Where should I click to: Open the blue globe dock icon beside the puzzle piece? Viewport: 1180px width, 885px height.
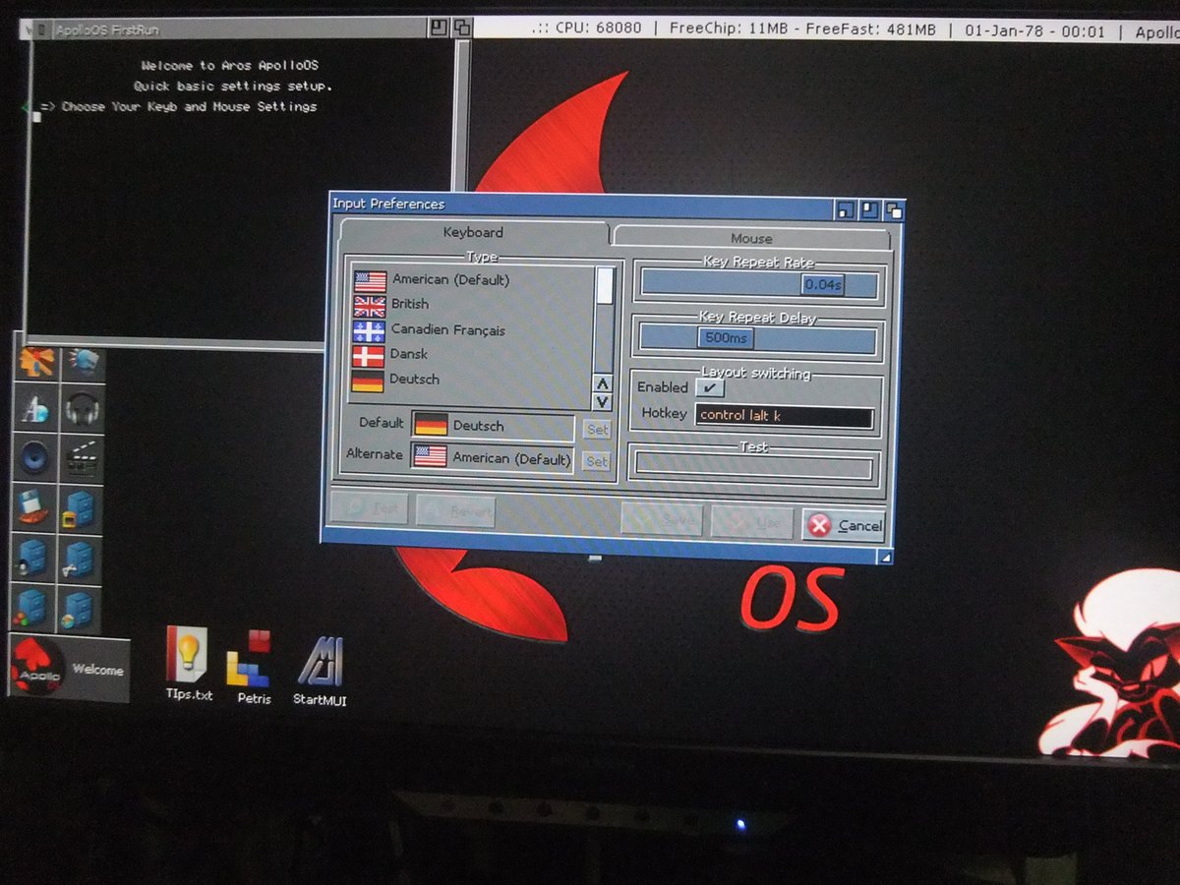tap(84, 363)
